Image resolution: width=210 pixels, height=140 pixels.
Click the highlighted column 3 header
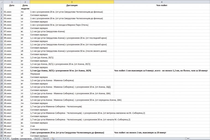(72, 2)
